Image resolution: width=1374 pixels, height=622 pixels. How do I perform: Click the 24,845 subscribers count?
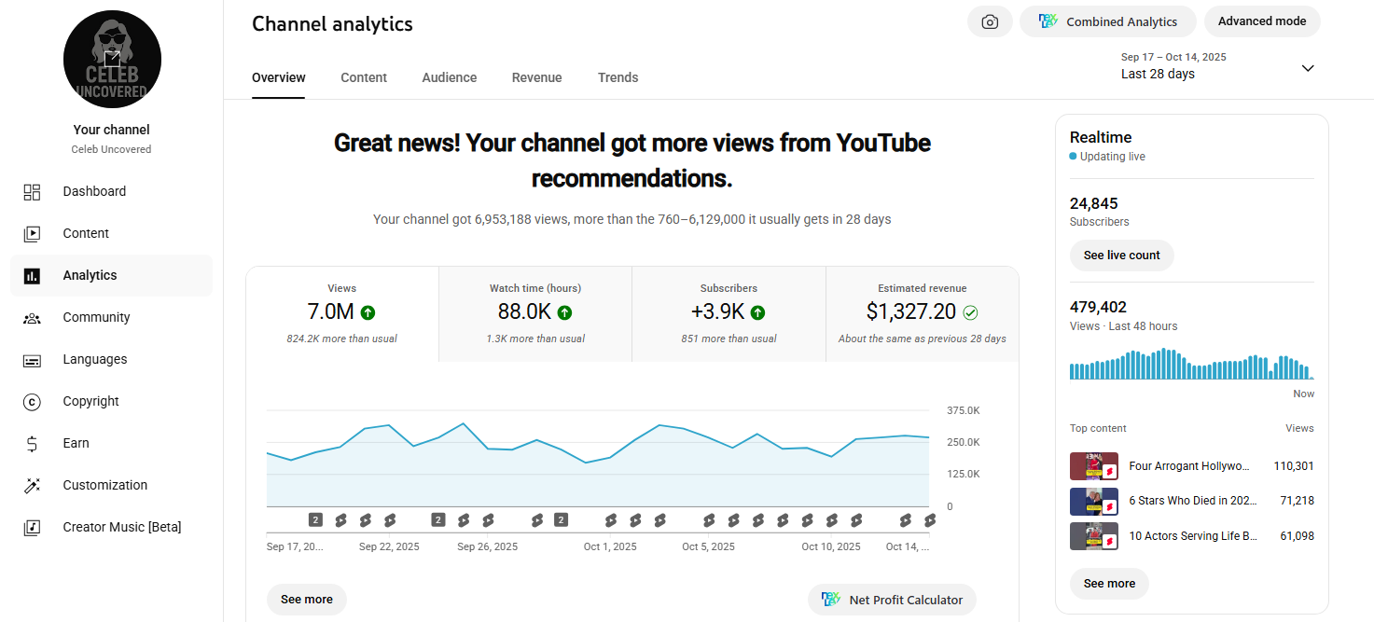click(1093, 203)
